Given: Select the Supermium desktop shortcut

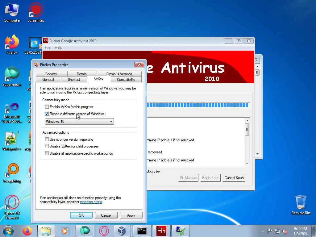Looking at the screenshot, I should 12,77.
